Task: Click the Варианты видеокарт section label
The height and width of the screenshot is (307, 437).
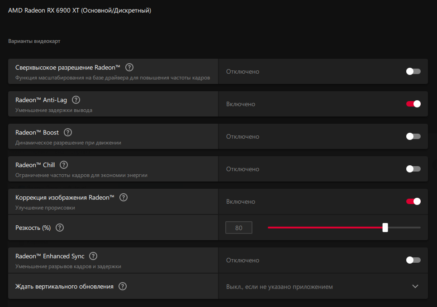Action: coord(34,41)
